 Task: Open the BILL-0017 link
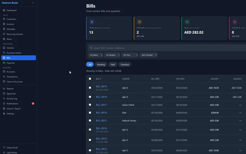point(101,105)
